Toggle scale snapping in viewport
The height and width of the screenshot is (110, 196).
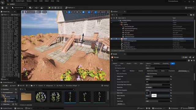click(x=96, y=12)
